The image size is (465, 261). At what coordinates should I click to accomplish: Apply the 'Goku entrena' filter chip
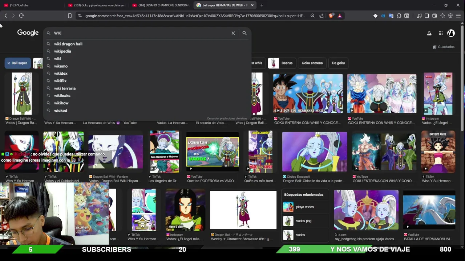[x=312, y=63]
